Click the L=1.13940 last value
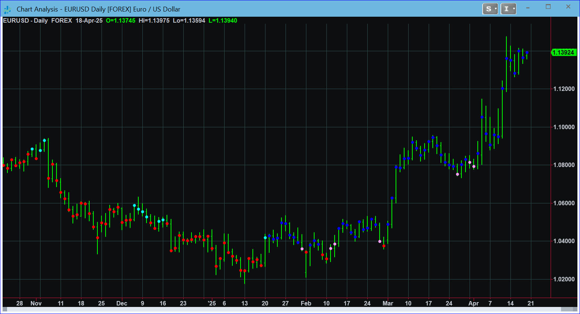Image resolution: width=580 pixels, height=314 pixels. click(223, 21)
